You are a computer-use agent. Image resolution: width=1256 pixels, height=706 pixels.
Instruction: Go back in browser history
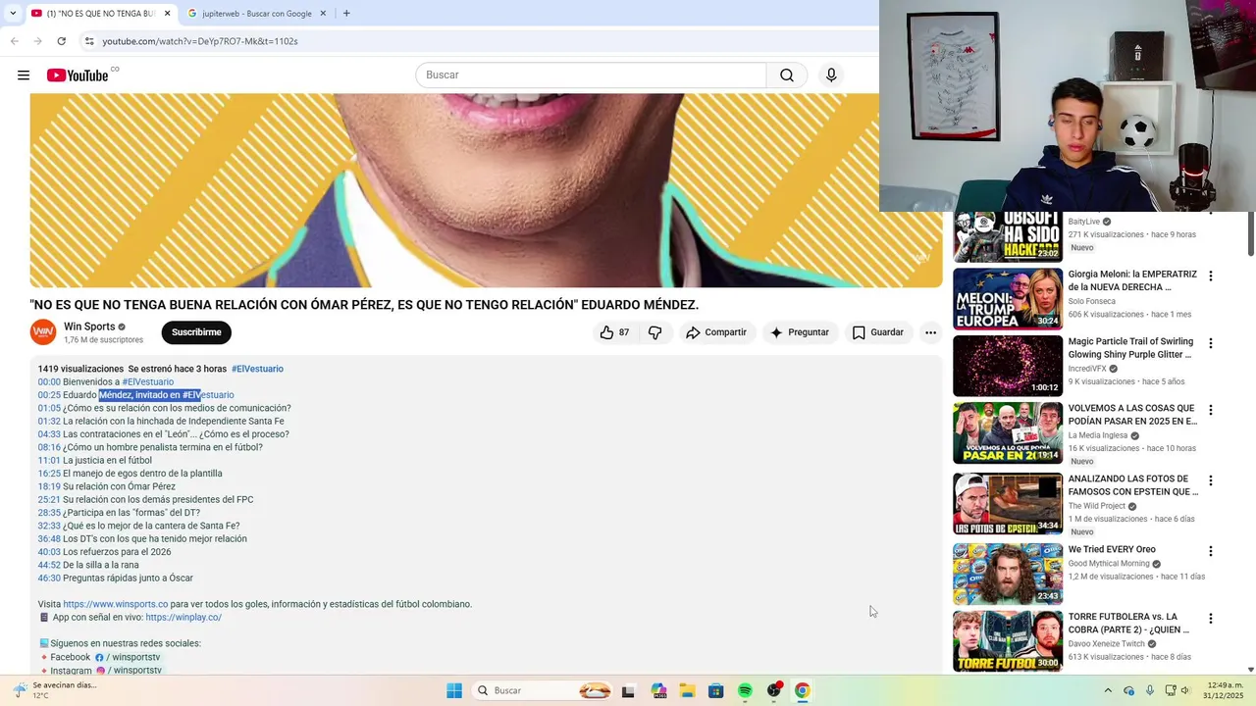pyautogui.click(x=14, y=41)
